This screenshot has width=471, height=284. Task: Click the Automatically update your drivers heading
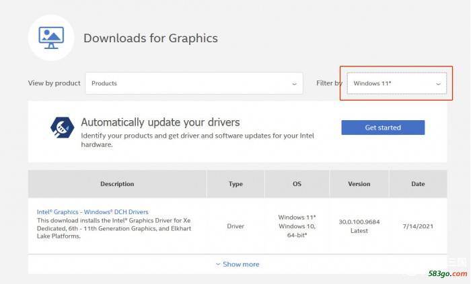160,122
